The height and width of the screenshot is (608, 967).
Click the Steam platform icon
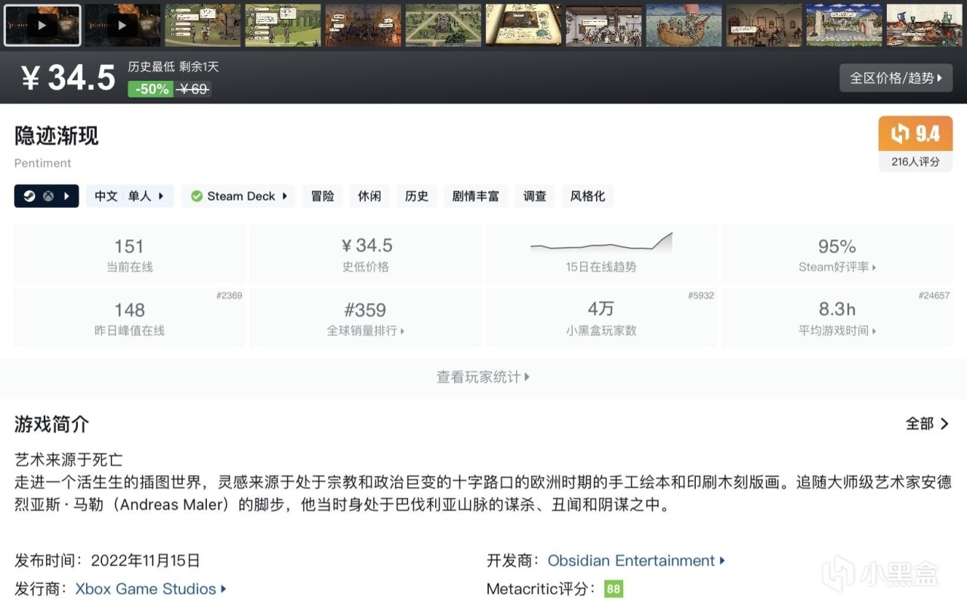pos(28,196)
